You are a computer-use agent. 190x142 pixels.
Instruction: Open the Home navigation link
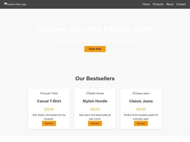146,4
